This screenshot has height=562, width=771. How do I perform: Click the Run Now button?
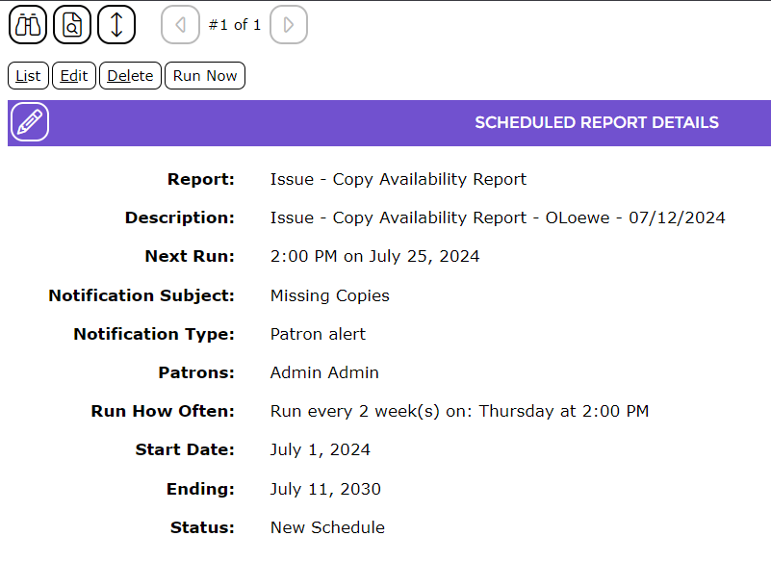[205, 76]
